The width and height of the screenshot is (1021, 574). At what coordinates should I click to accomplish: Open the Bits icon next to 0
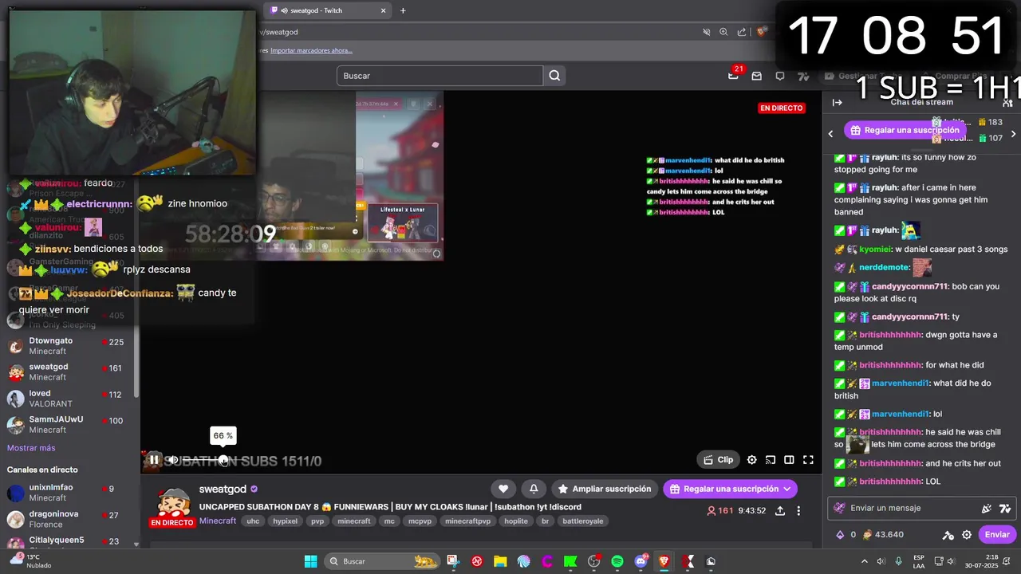pos(840,534)
